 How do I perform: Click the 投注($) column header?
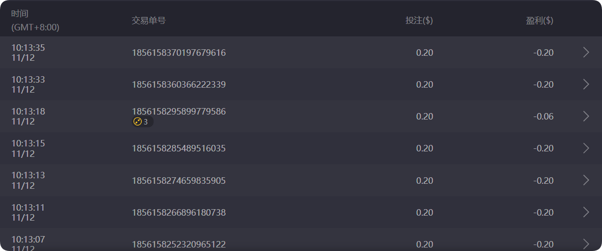pos(419,20)
